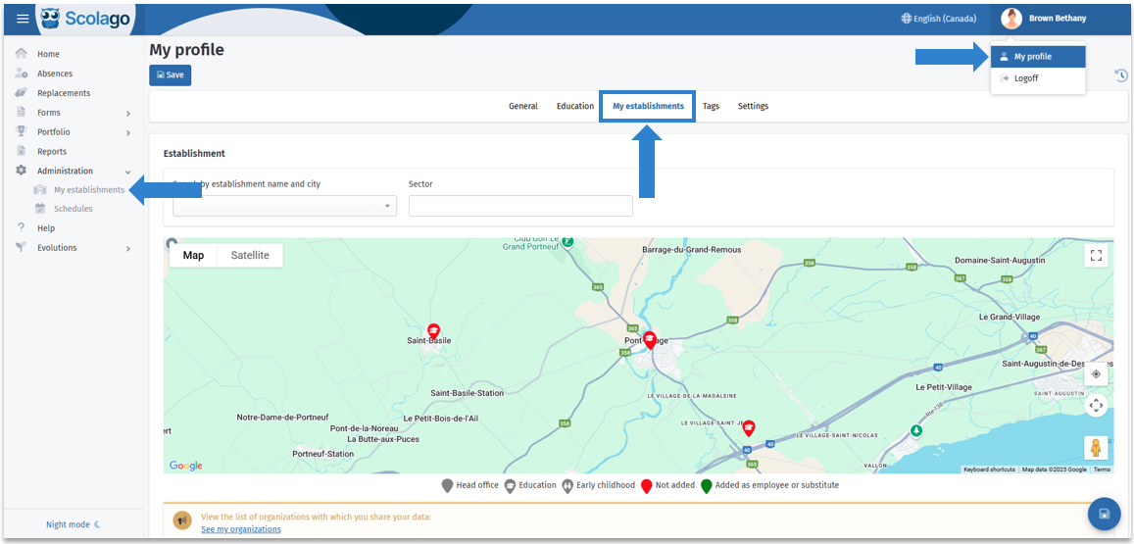Open the establishment search dropdown

coord(285,206)
